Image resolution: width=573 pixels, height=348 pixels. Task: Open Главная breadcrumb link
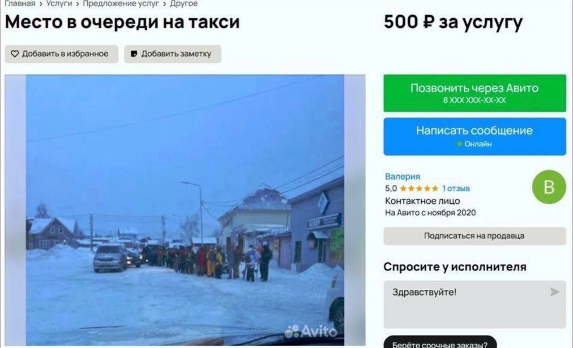(x=20, y=4)
